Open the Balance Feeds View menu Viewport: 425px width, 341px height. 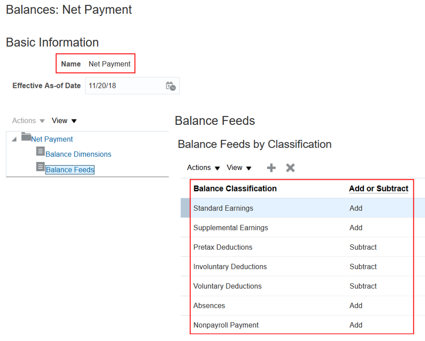coord(239,168)
